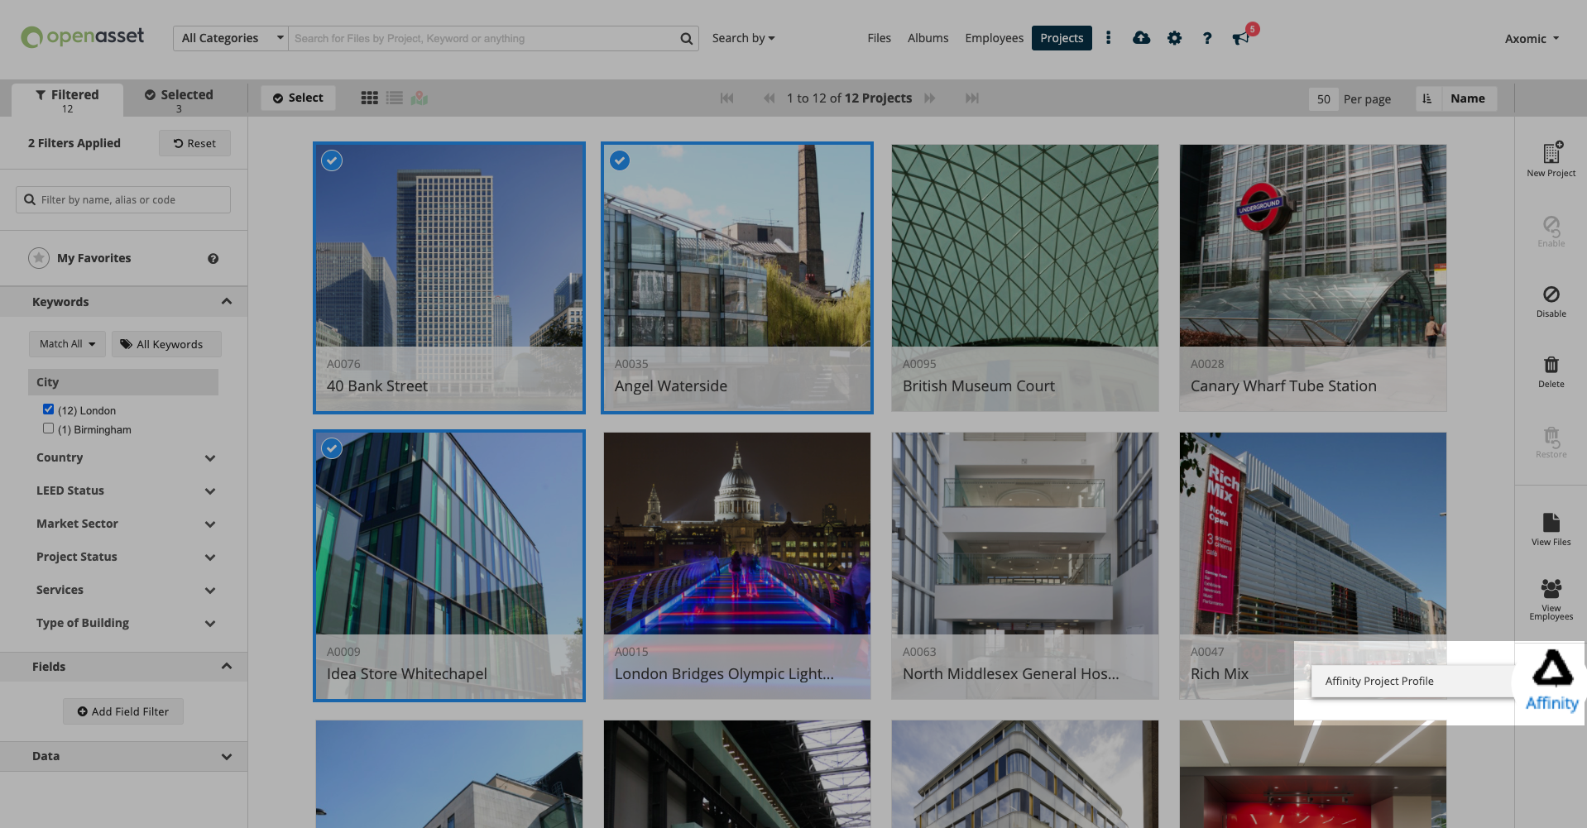Viewport: 1587px width, 828px height.
Task: Click filter by name input
Action: coord(123,199)
